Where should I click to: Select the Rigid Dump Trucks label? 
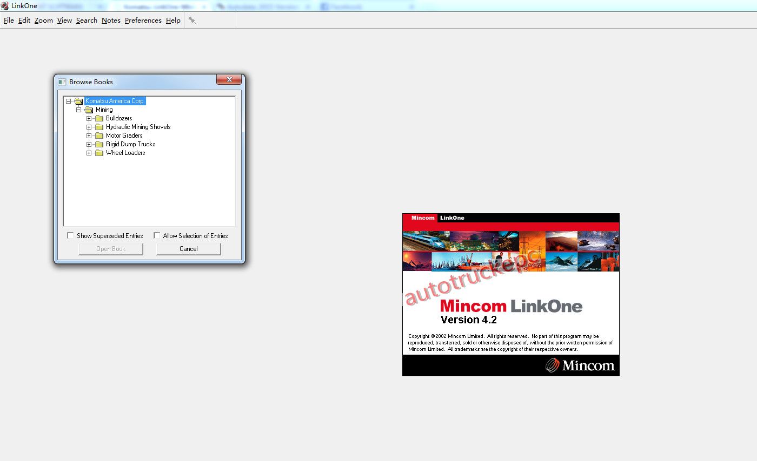coord(131,144)
